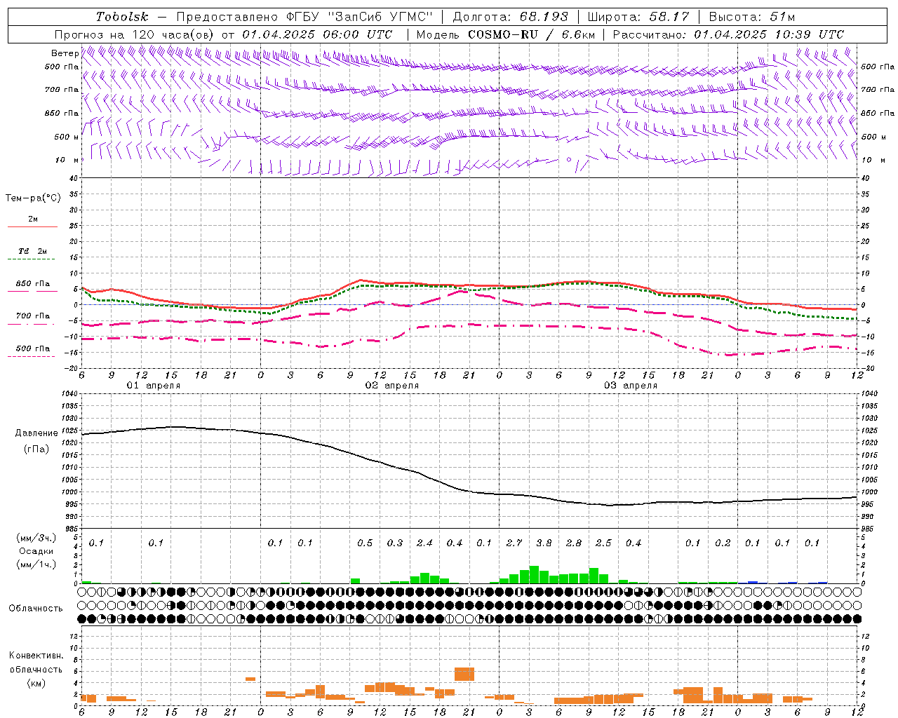This screenshot has height=718, width=898.
Task: Click the (мм/3ч.) precipitation unit label
Action: coord(36,538)
